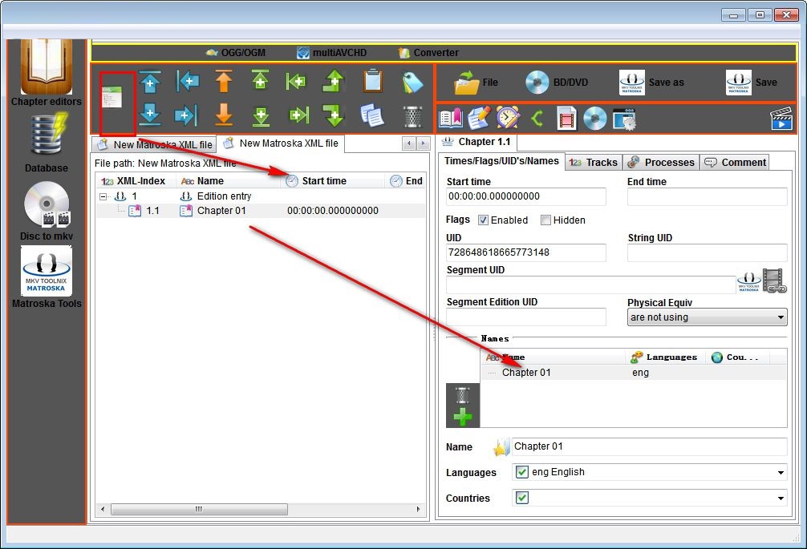Expand the Countries dropdown list
This screenshot has width=807, height=549.
tap(781, 499)
